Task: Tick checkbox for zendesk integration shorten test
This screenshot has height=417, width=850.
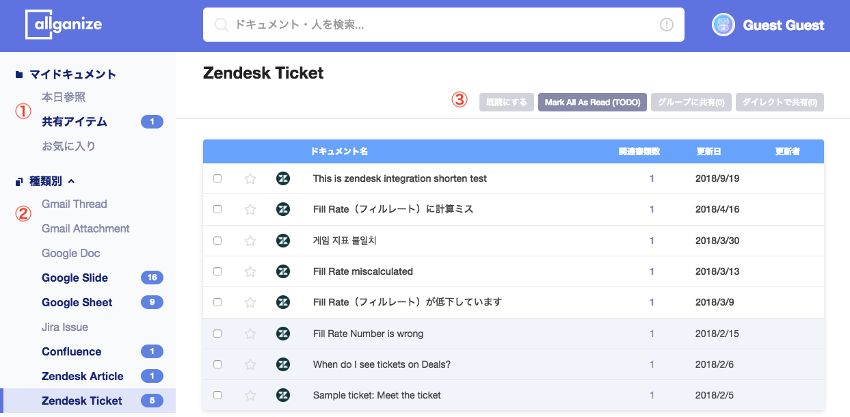Action: point(217,178)
